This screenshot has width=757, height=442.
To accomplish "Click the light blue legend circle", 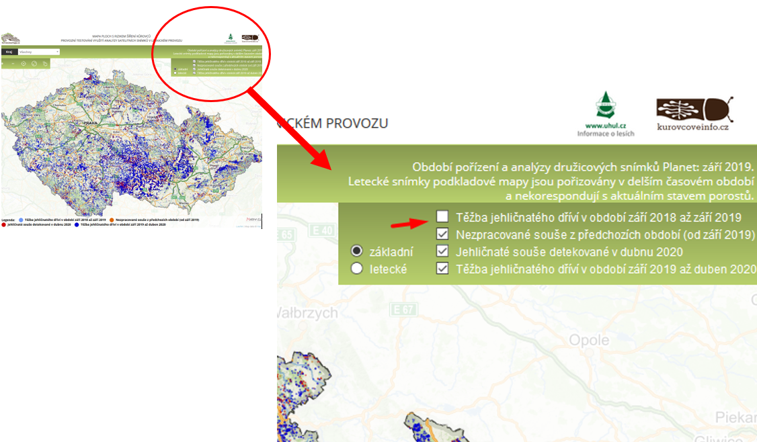I will click(21, 220).
